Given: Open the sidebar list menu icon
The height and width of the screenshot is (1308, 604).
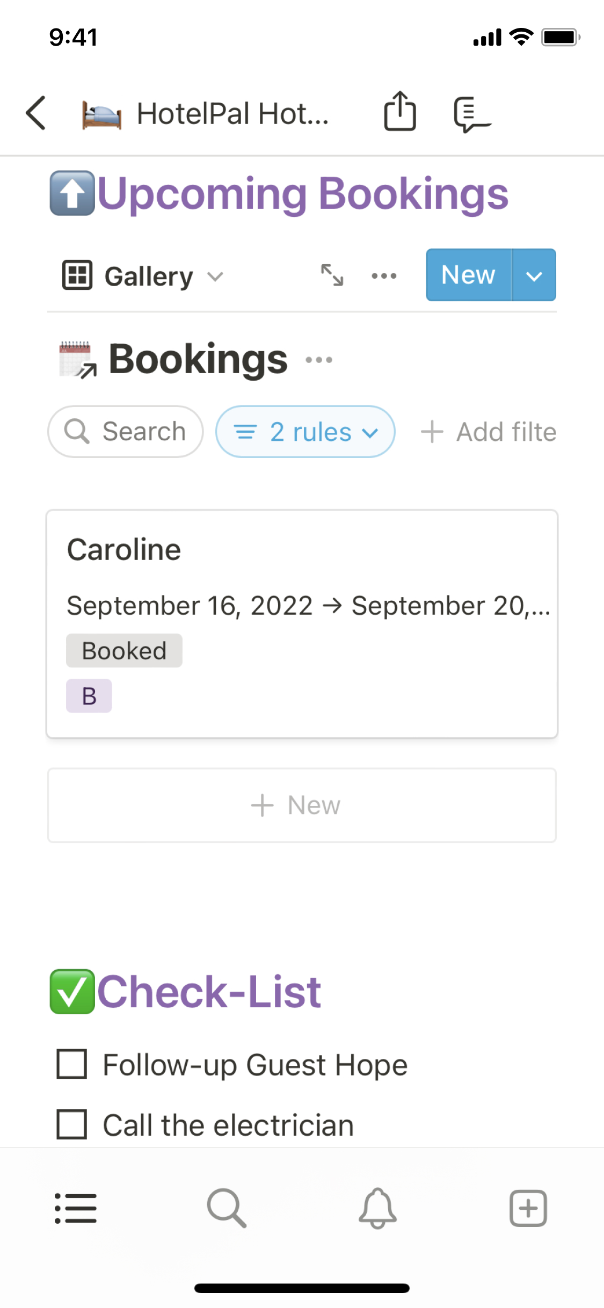Looking at the screenshot, I should click(x=76, y=1208).
